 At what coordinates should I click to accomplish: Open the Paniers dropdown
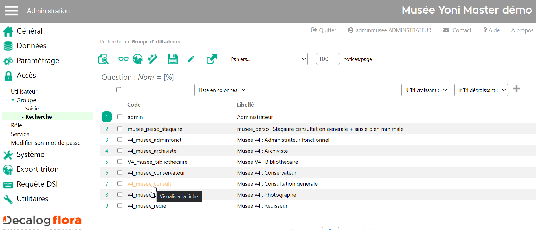tap(267, 59)
